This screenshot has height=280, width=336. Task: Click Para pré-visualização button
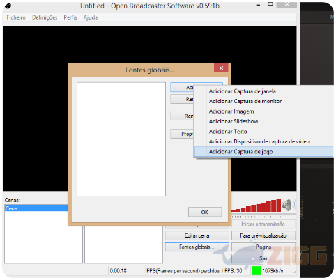[264, 235]
